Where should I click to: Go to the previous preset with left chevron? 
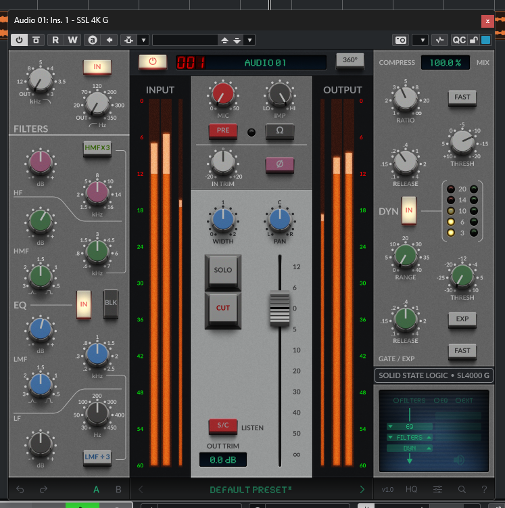141,490
